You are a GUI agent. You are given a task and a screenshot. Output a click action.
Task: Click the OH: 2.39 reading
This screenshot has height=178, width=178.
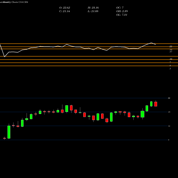[122, 11]
